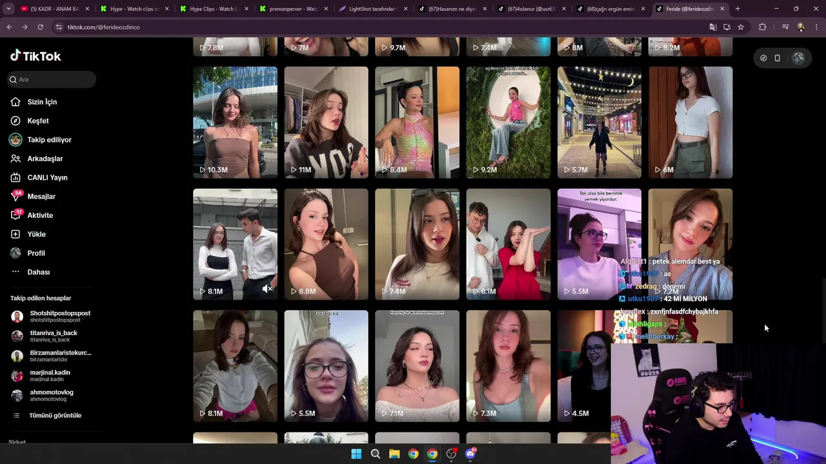Open shotshitpostopspost followed account
Image resolution: width=826 pixels, height=464 pixels.
[x=51, y=316]
